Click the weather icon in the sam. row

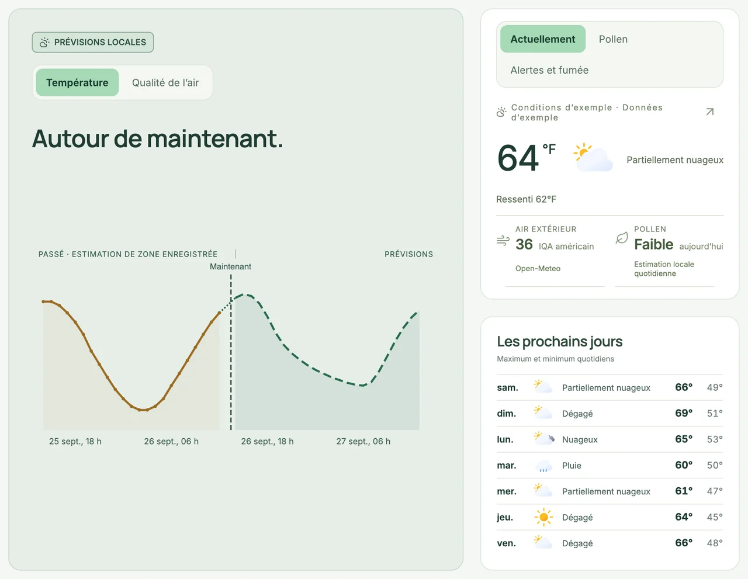coord(543,386)
